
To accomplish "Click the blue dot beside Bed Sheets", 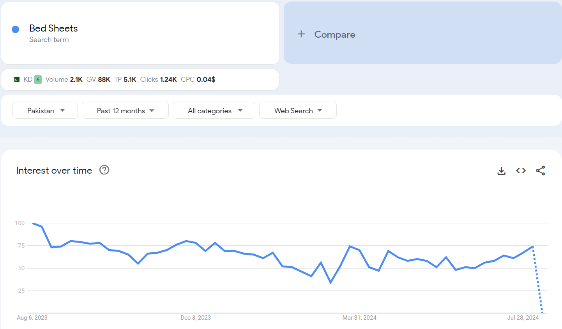I will [x=16, y=29].
